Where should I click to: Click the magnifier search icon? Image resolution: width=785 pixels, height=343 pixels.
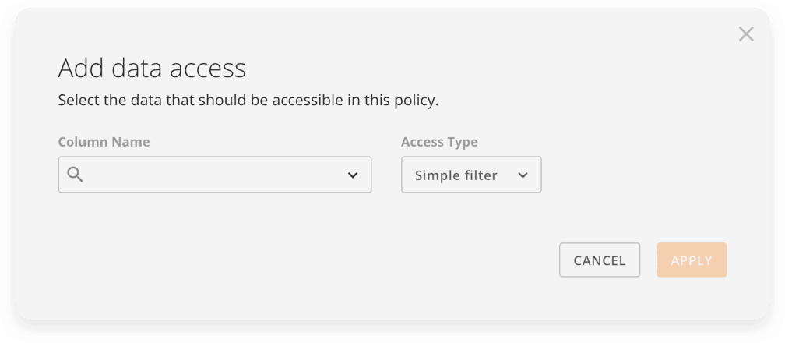coord(75,175)
